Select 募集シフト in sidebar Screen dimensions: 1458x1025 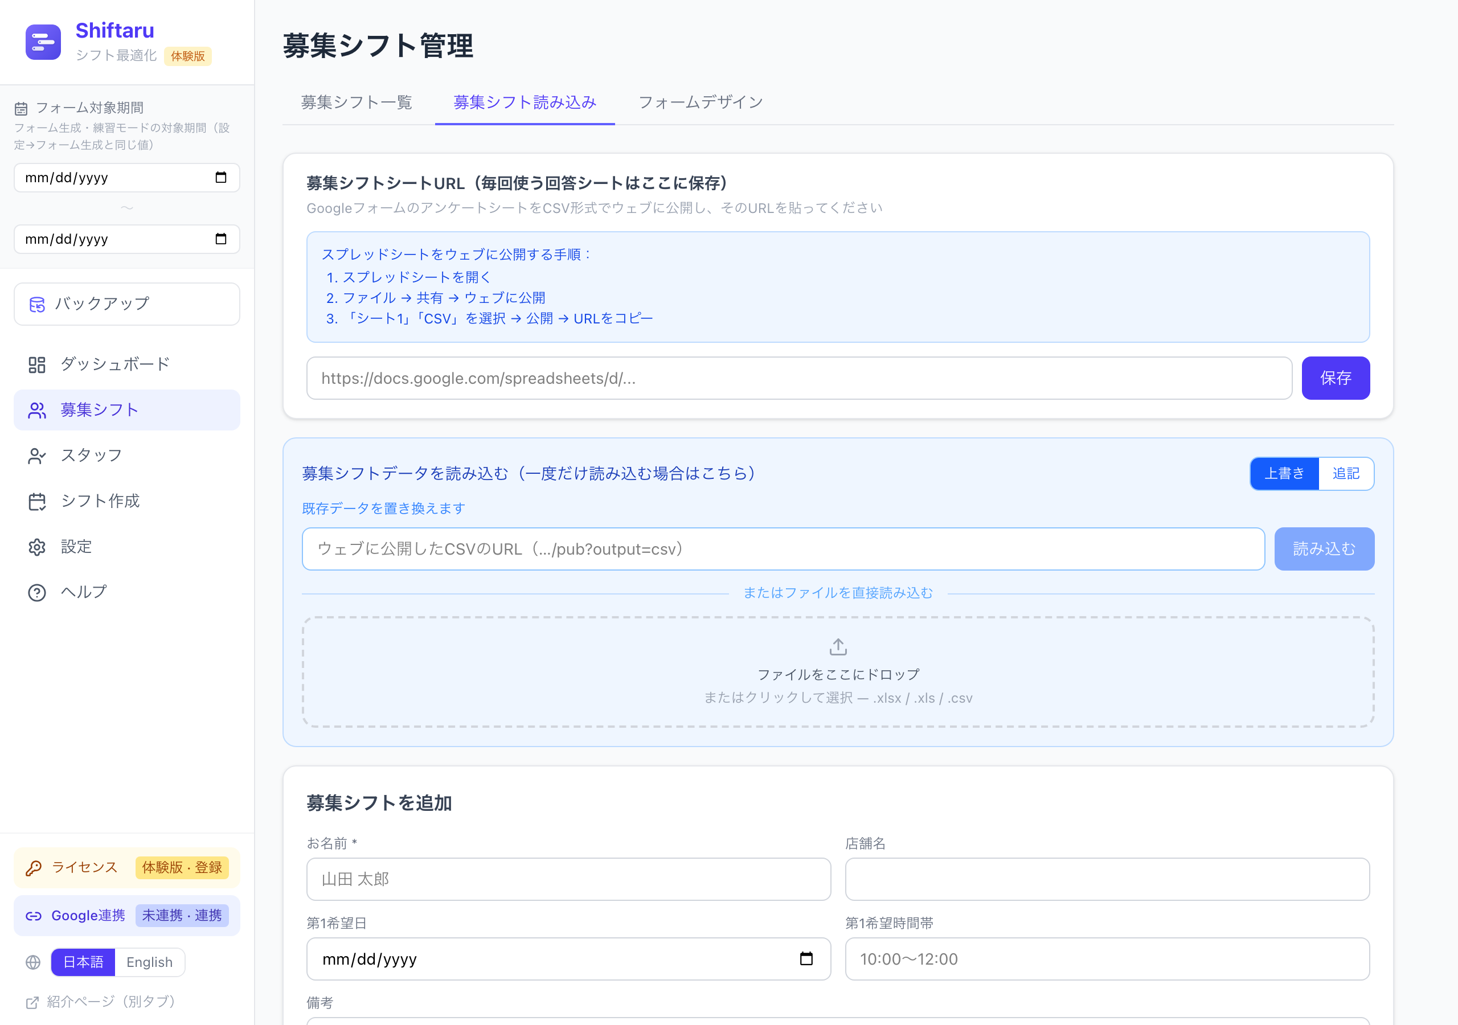tap(127, 409)
